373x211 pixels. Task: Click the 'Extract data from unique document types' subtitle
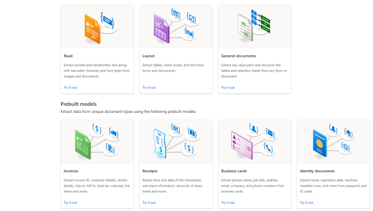128,112
